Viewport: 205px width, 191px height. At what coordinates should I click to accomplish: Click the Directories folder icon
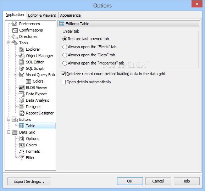coord(15,36)
